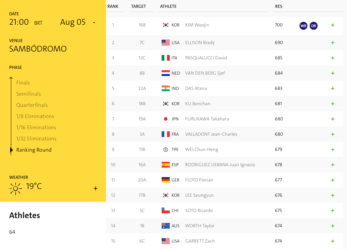The image size is (347, 249).
Task: Expand FURUKAWA Takaharu's result details
Action: pos(333,119)
